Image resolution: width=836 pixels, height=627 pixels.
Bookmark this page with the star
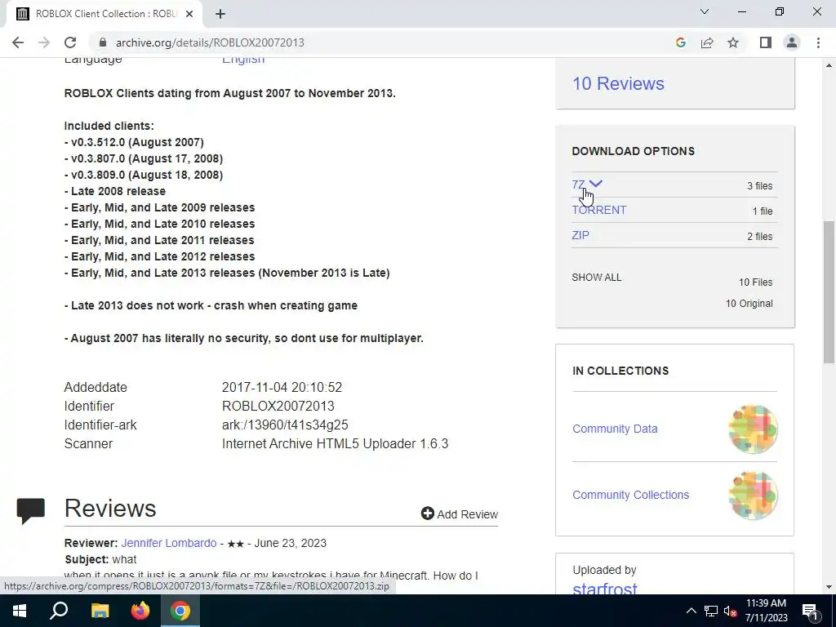(x=733, y=42)
